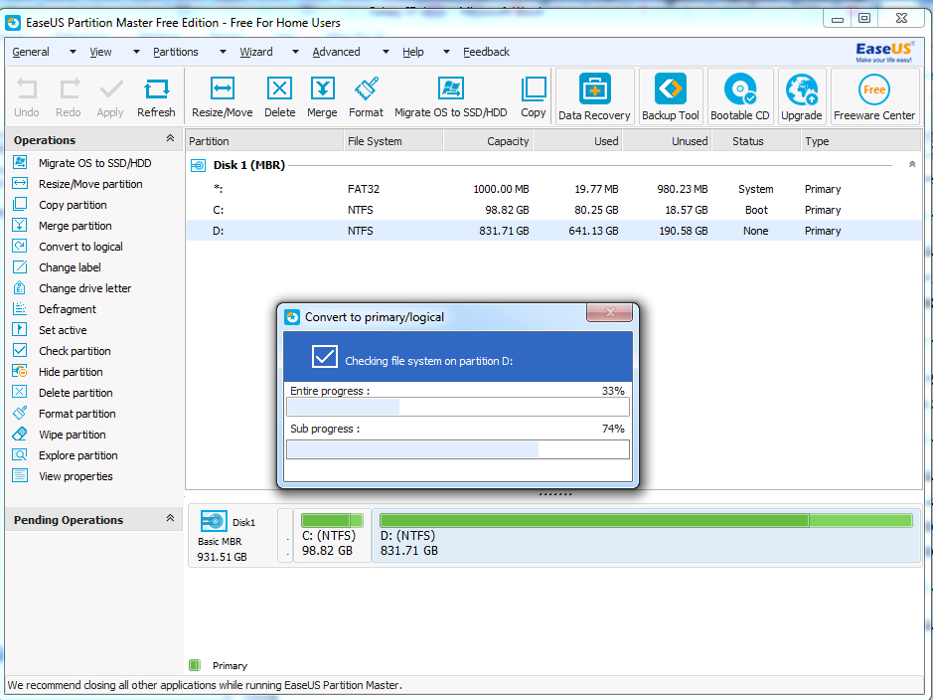Expand the Help menu dropdown arrow

click(x=446, y=52)
